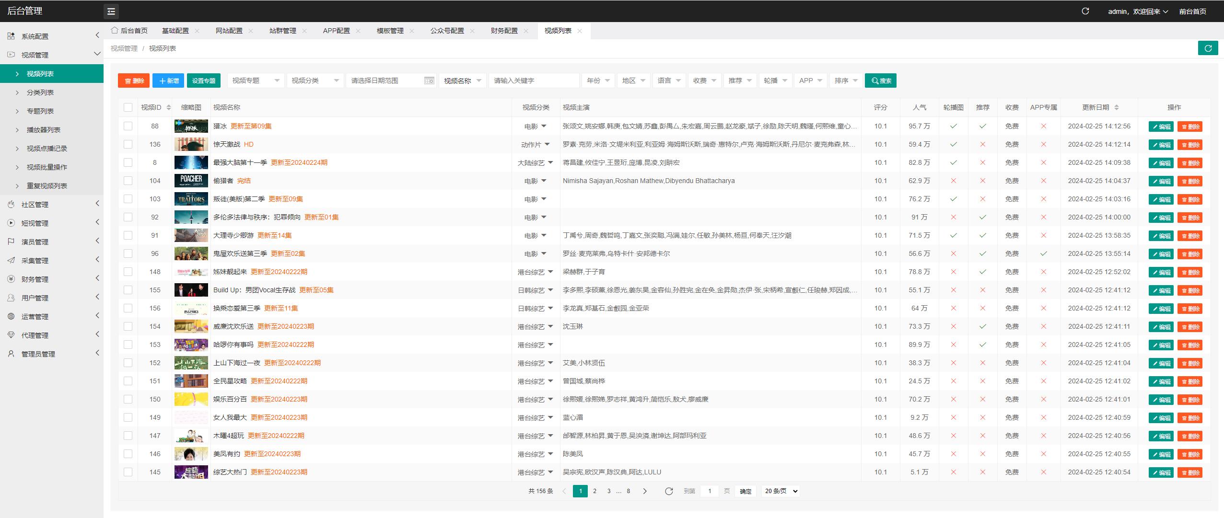Click the 财务管理 yen icon
The image size is (1224, 518).
(x=11, y=279)
